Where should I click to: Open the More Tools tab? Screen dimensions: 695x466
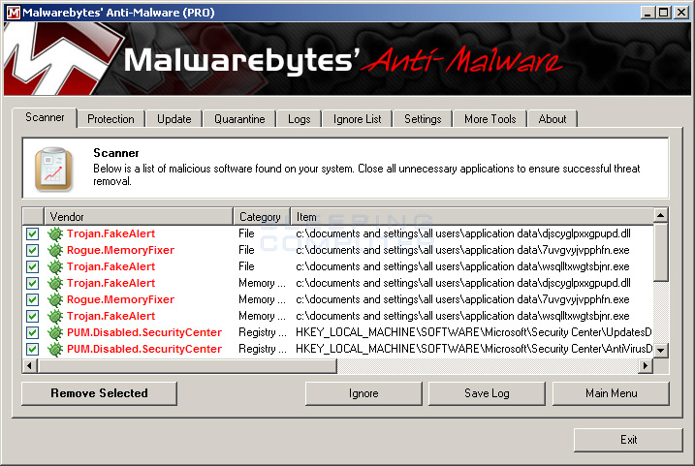pos(490,119)
